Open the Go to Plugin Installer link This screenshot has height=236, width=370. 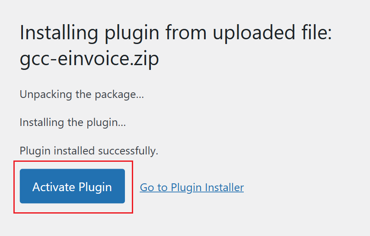tap(191, 188)
